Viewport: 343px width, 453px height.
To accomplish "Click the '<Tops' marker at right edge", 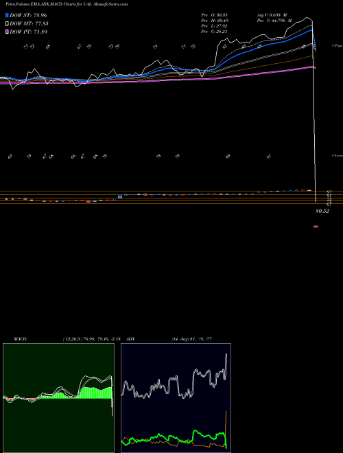I will [x=338, y=46].
